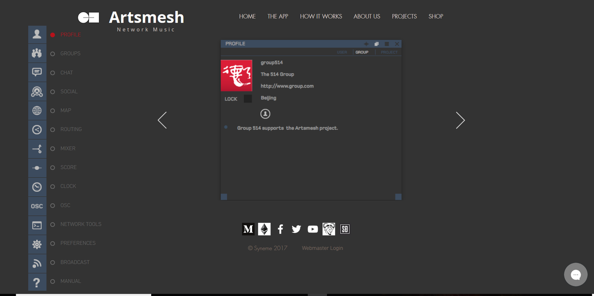Click the Social sidebar icon

pyautogui.click(x=37, y=91)
